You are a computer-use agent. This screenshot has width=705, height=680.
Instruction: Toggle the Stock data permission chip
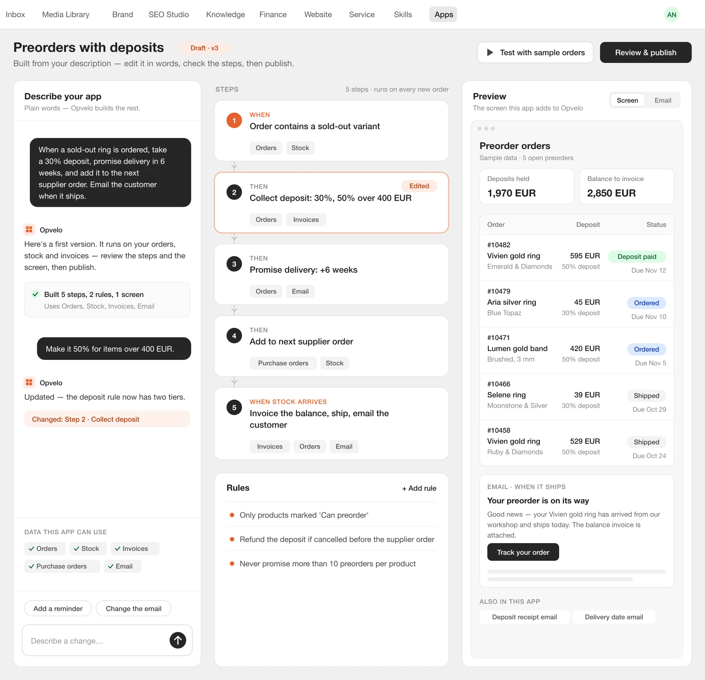tap(88, 549)
